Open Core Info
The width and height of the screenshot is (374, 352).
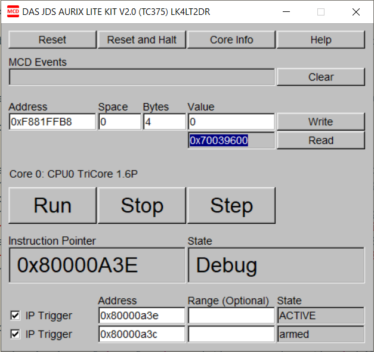coord(231,39)
